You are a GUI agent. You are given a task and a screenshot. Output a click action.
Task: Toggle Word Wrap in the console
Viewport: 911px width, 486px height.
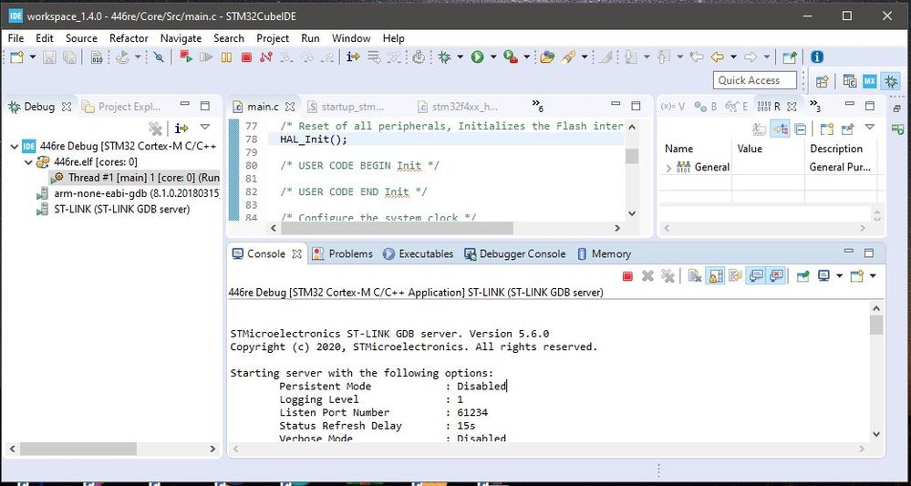point(735,276)
